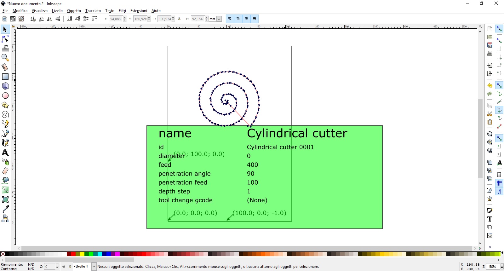Screen dimensions: 504x271
Task: Open the Estensioni menu
Action: tap(139, 11)
